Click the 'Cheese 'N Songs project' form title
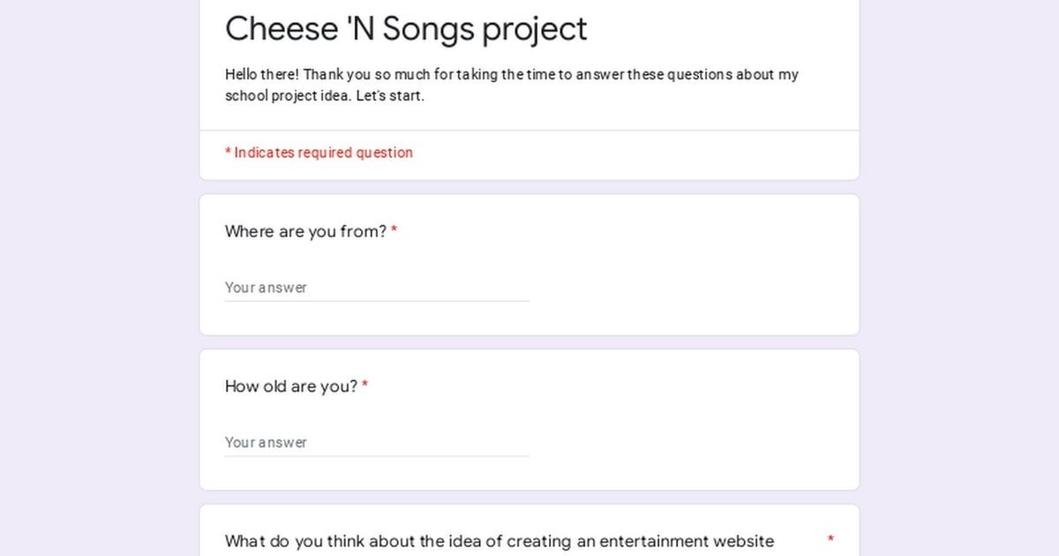The width and height of the screenshot is (1059, 556). (406, 28)
